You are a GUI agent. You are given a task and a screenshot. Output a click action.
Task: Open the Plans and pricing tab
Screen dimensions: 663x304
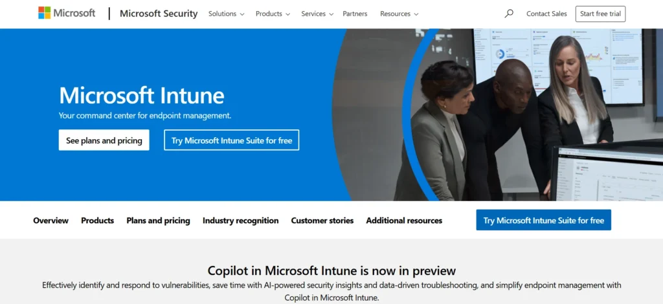point(158,221)
